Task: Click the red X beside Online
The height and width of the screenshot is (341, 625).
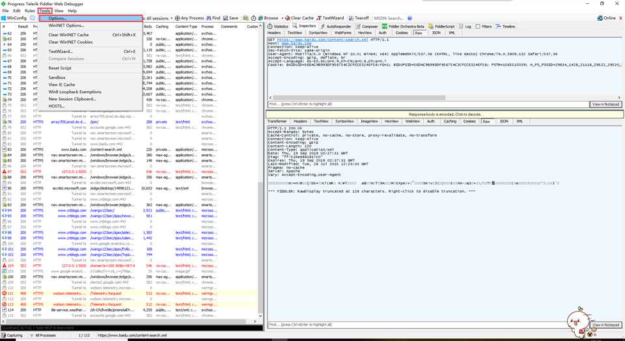Action: click(620, 18)
